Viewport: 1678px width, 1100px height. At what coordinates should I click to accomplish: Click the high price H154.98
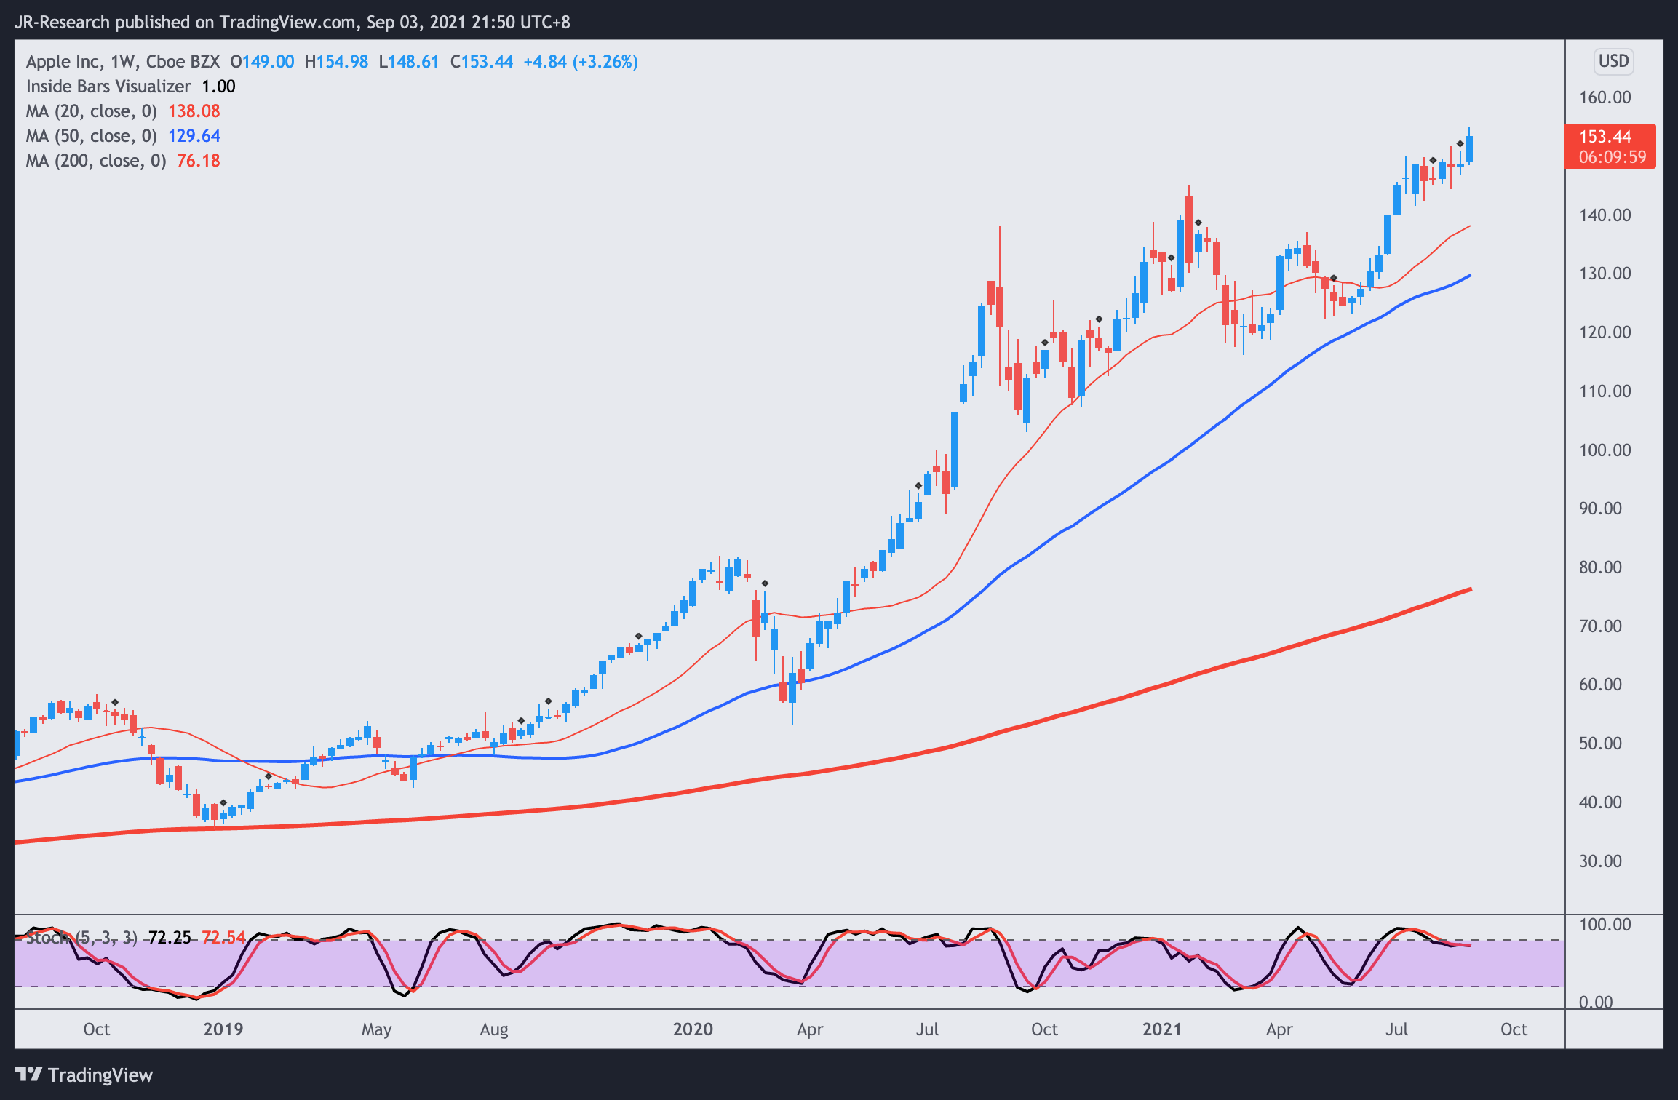point(336,62)
